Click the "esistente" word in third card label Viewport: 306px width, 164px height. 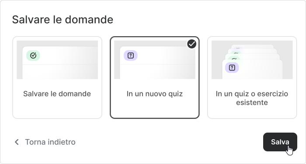pos(252,102)
